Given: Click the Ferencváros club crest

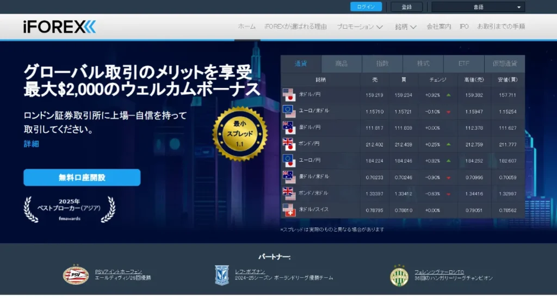Looking at the screenshot, I should 399,276.
